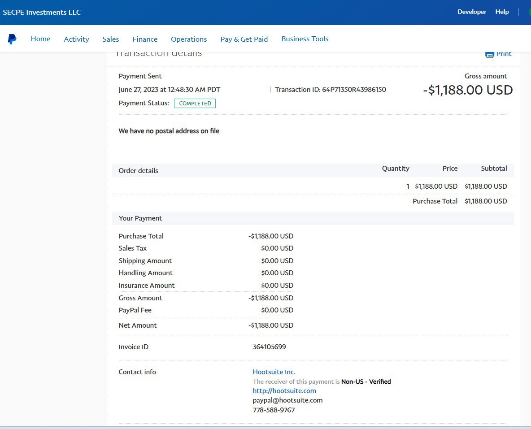Click the COMPLETED payment status badge
This screenshot has height=429, width=531.
click(195, 103)
